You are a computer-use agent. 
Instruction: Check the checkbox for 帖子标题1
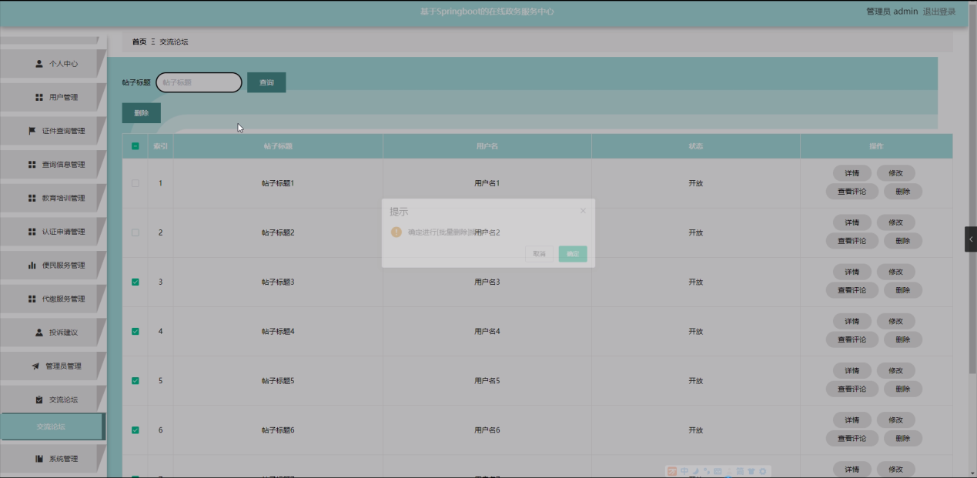coord(134,182)
